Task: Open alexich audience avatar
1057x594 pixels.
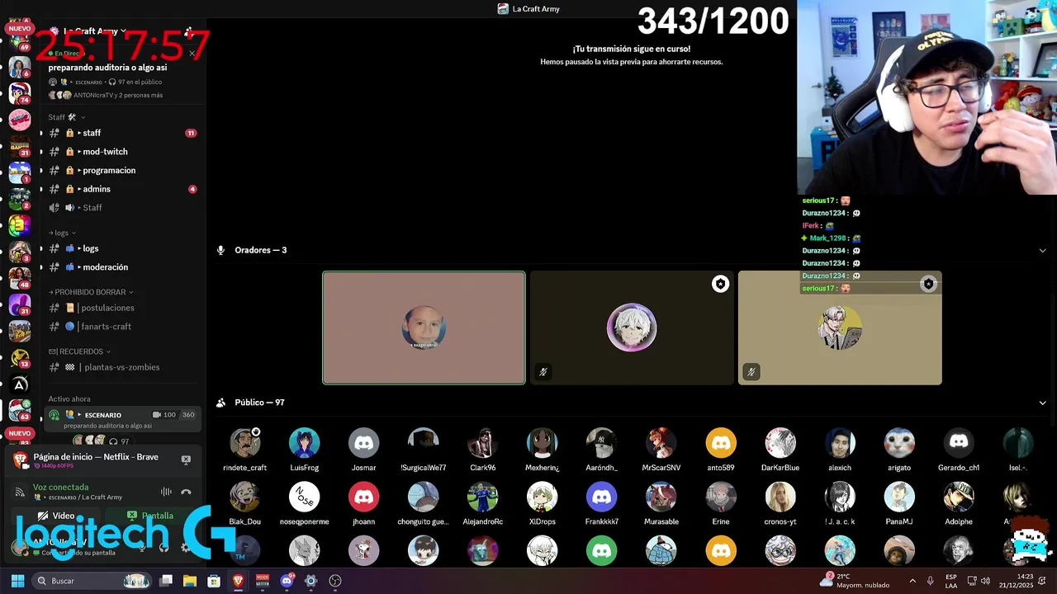Action: pyautogui.click(x=839, y=443)
